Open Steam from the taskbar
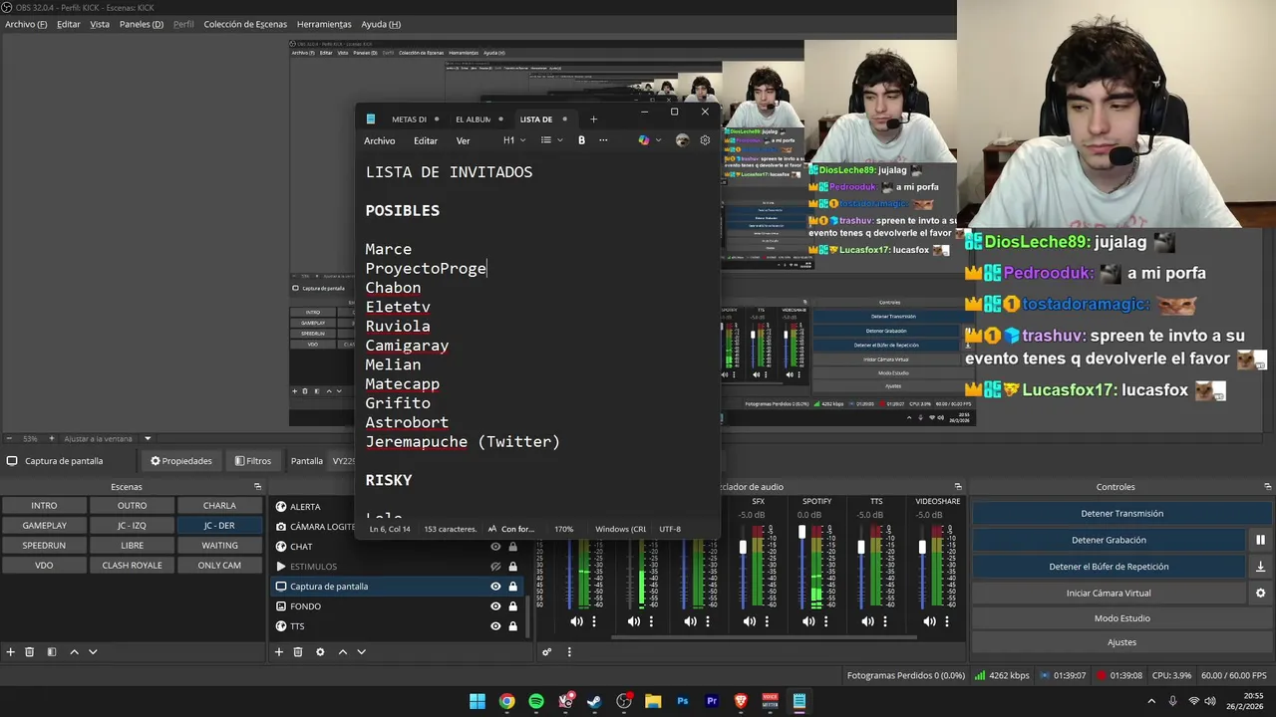 pyautogui.click(x=595, y=701)
